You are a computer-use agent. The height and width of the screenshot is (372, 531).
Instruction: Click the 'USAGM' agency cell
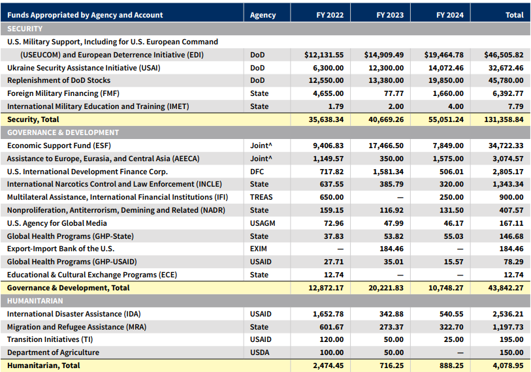263,223
